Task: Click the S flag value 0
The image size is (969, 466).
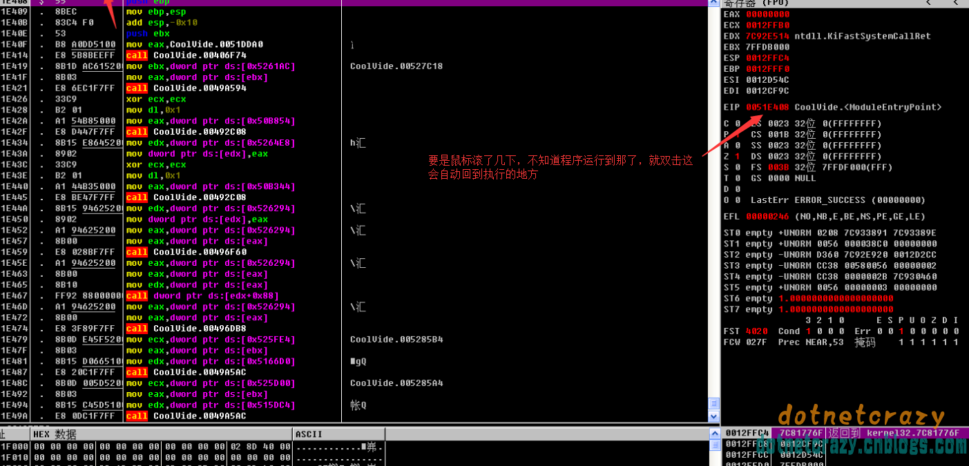Action: 738,167
